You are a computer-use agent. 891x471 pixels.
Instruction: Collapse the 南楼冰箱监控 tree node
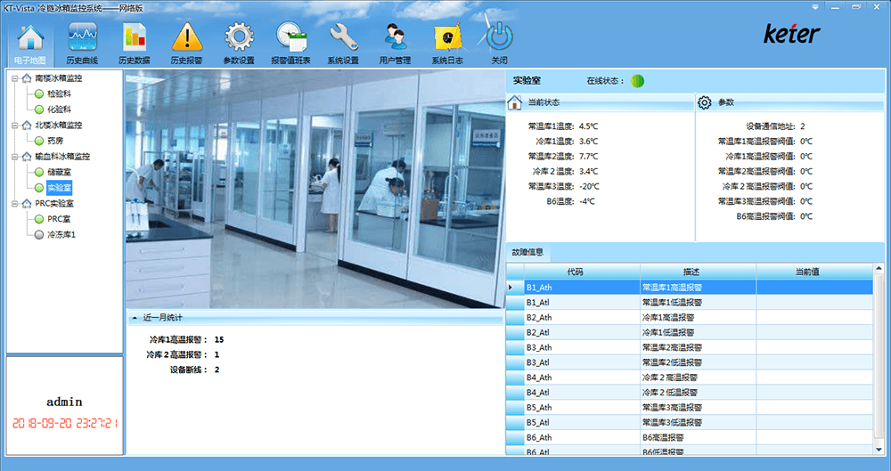coord(15,78)
